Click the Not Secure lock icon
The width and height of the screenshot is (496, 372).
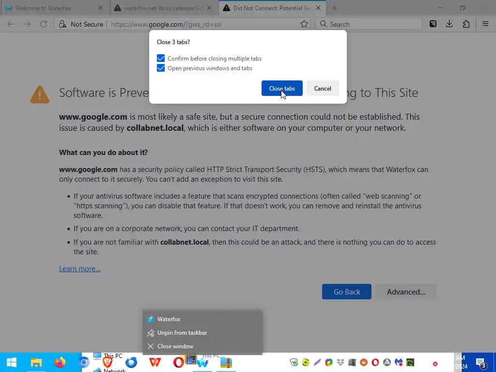click(x=62, y=24)
